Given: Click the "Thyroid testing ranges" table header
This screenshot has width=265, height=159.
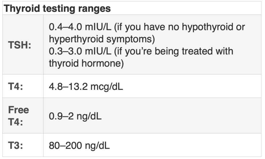Looking at the screenshot, I should [x=57, y=9].
